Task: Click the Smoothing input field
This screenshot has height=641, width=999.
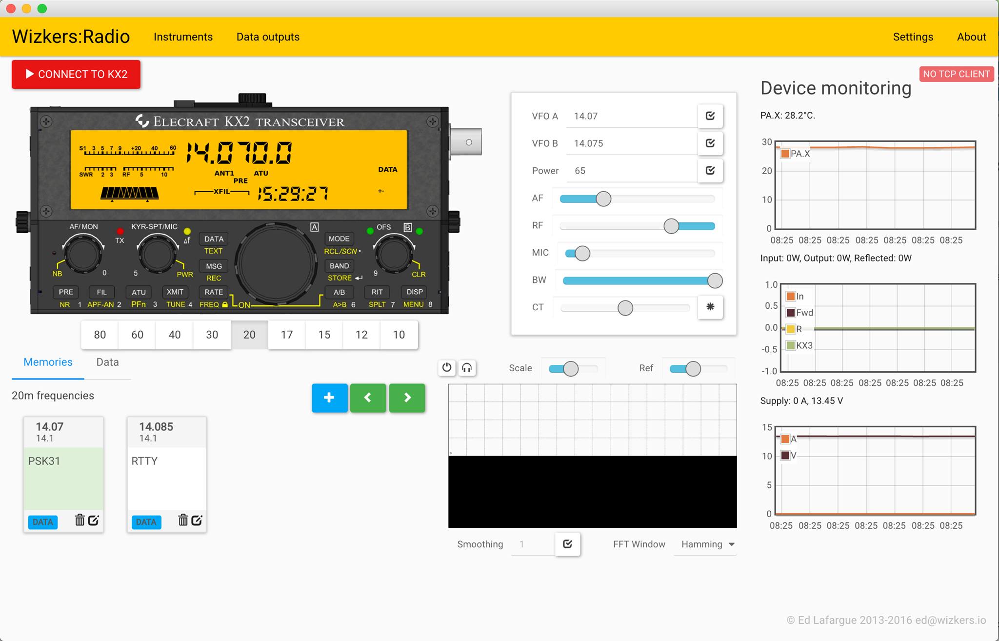Action: point(533,544)
